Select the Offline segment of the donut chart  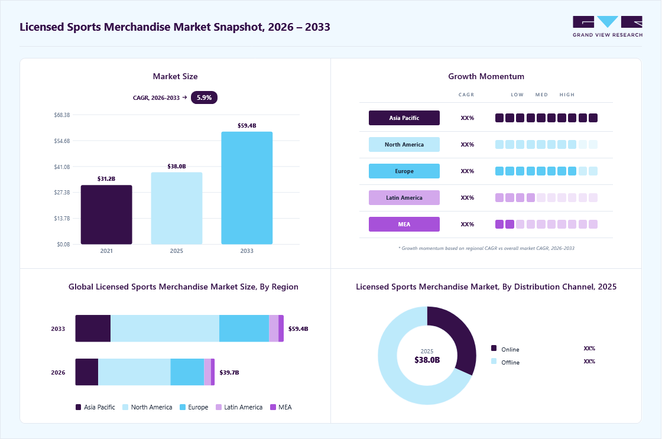coord(391,372)
